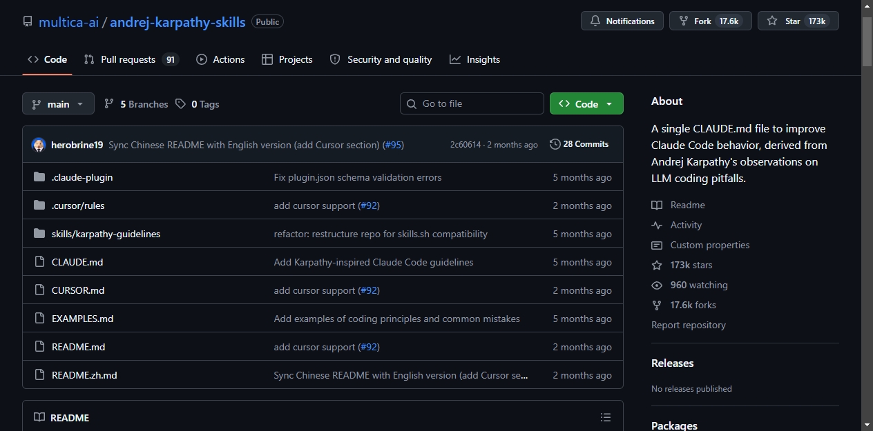Open the #92 link in the README.md row
The height and width of the screenshot is (431, 873).
pos(369,347)
